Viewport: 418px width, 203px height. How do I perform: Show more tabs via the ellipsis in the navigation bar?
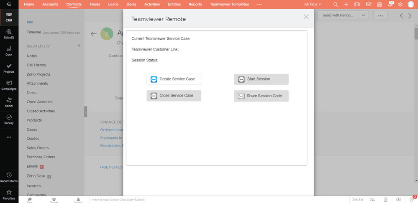click(x=259, y=5)
